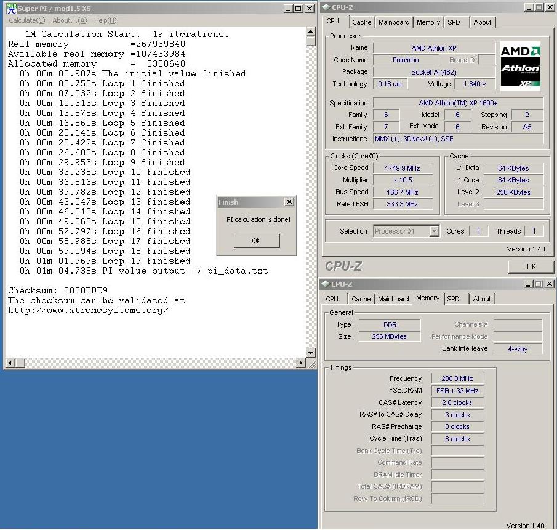Click the Instructions MMX, 3DNow!, SSE field
The width and height of the screenshot is (557, 530).
(459, 139)
